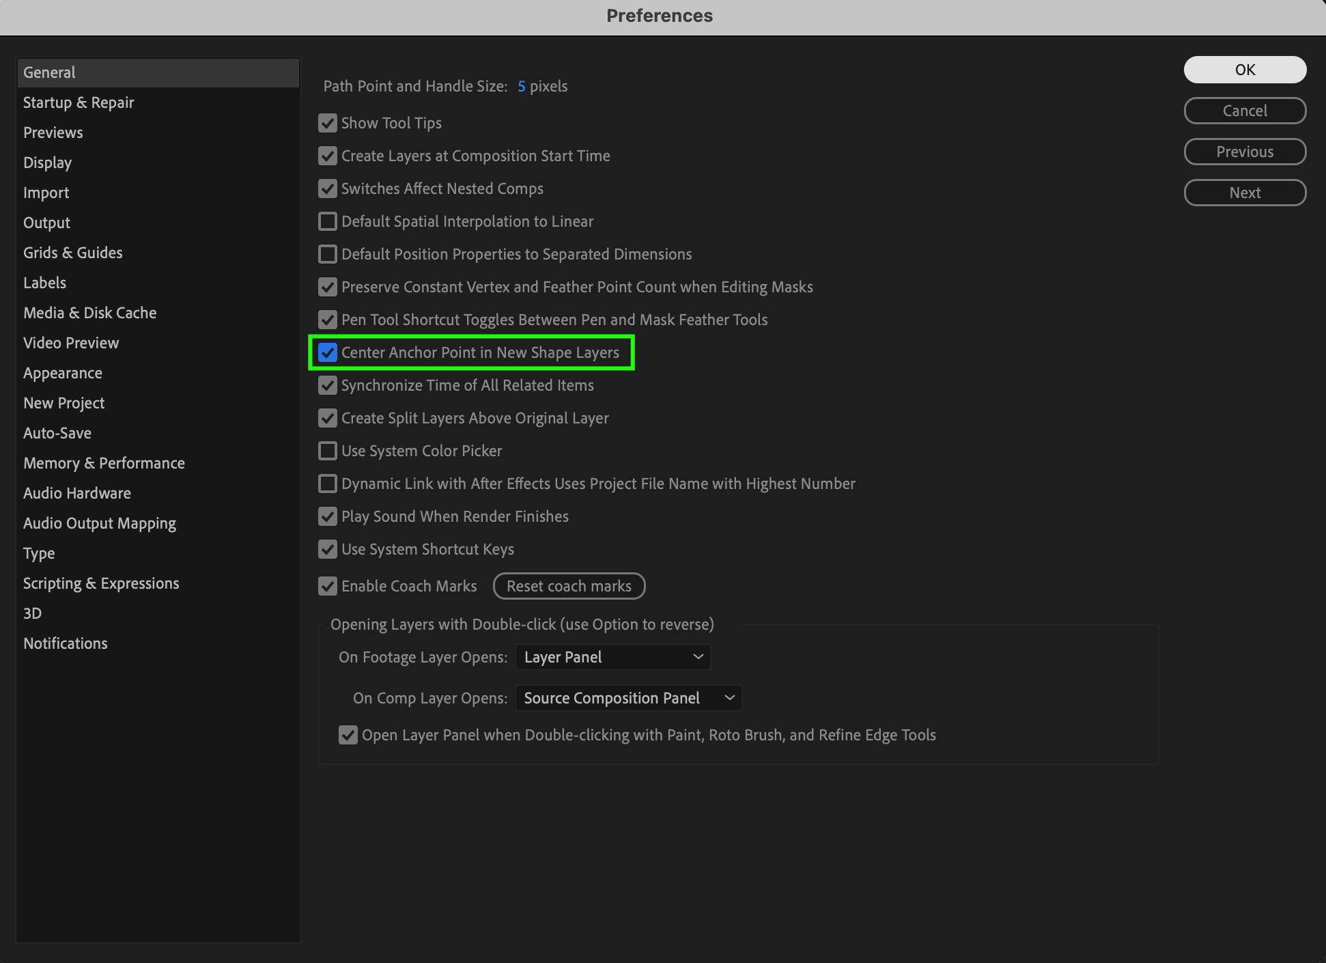Uncheck Play Sound When Render Finishes
The width and height of the screenshot is (1326, 963).
click(x=328, y=516)
